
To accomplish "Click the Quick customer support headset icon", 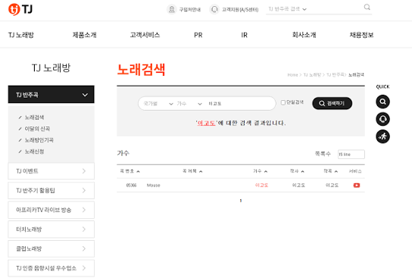I will 382,119.
